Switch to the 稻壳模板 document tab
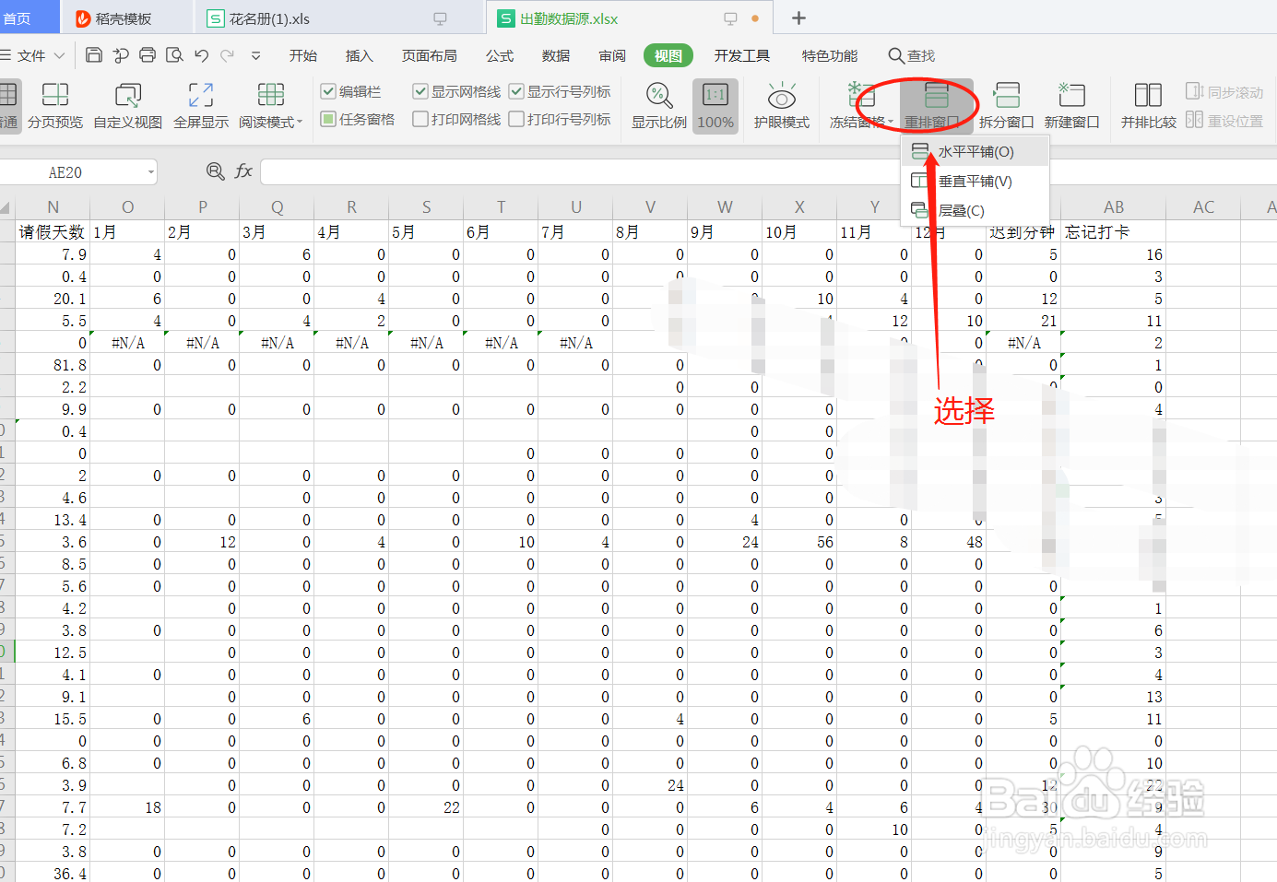Screen dimensions: 1277x882 (126, 18)
